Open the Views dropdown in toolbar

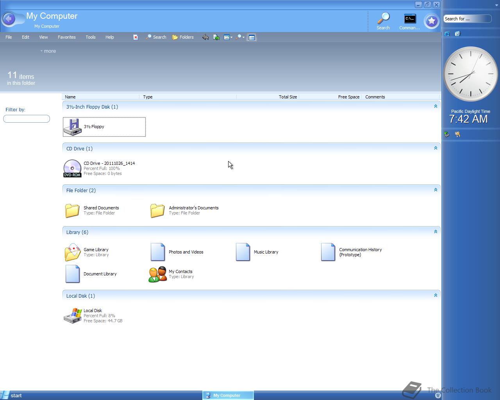pyautogui.click(x=228, y=37)
